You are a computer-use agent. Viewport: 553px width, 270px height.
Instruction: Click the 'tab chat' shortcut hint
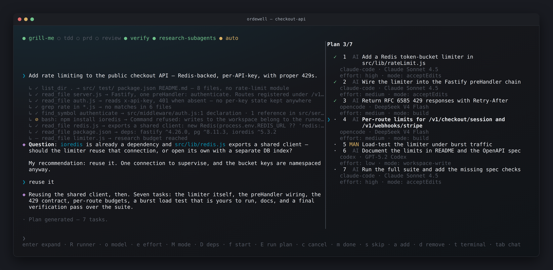click(508, 245)
